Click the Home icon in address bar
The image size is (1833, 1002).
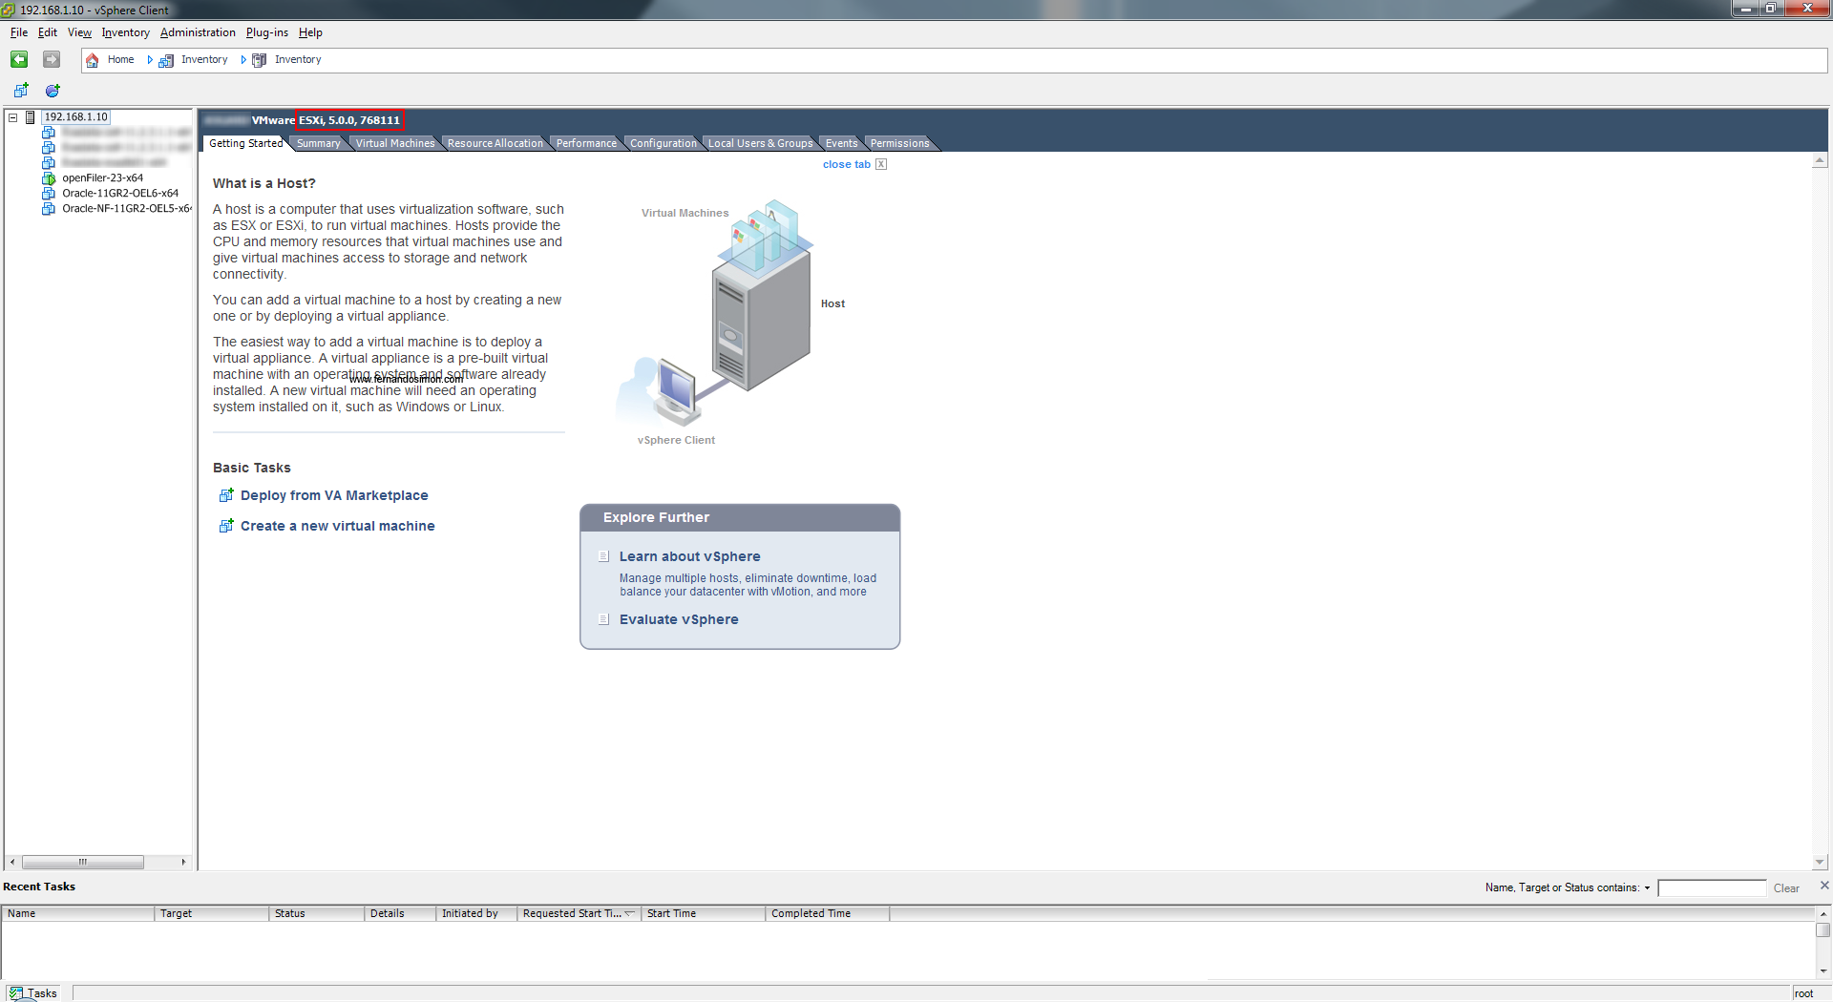93,60
